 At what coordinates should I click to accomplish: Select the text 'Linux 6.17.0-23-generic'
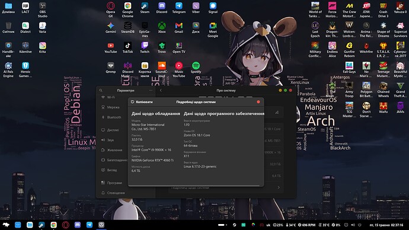[x=200, y=167]
